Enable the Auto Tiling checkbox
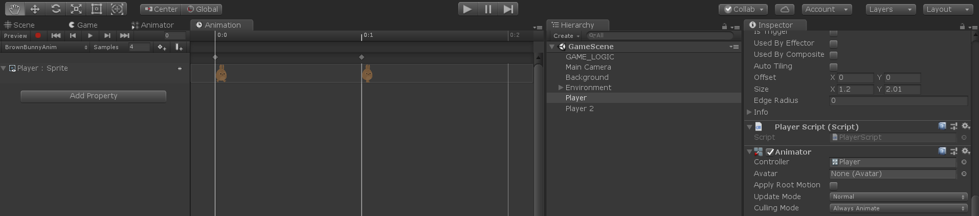This screenshot has width=979, height=216. coord(833,67)
